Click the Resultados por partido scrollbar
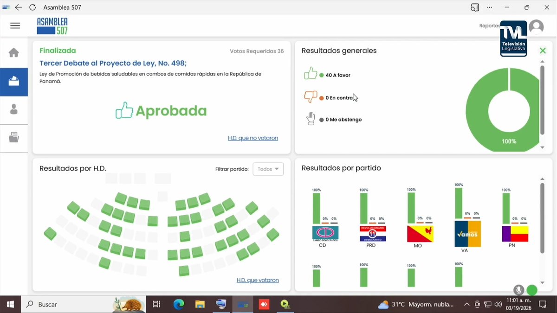This screenshot has width=557, height=313. pyautogui.click(x=542, y=218)
